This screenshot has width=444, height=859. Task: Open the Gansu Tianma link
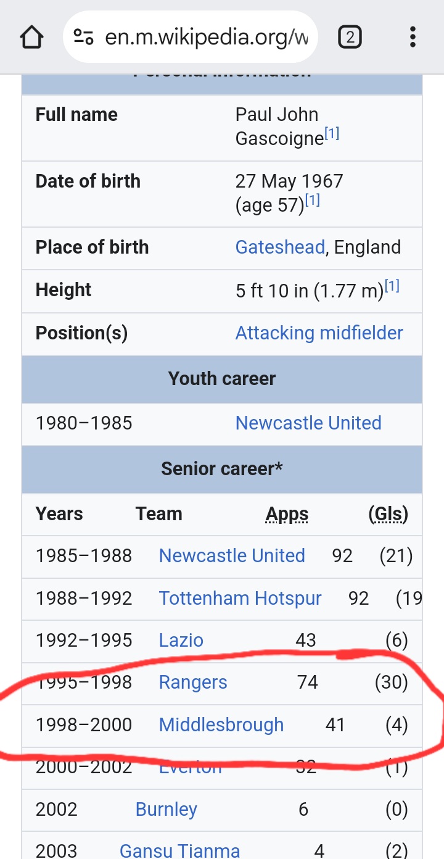pyautogui.click(x=179, y=851)
